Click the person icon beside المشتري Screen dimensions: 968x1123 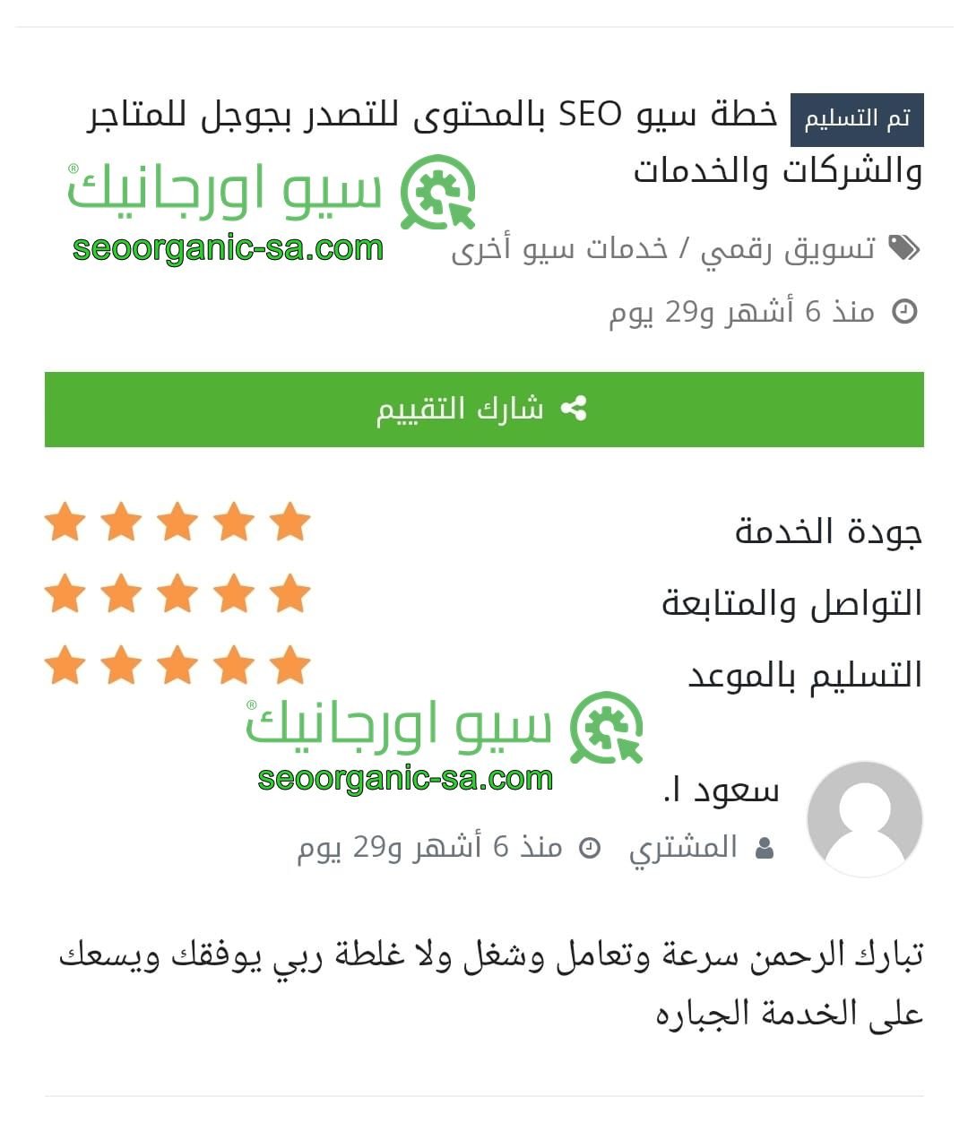[x=765, y=848]
